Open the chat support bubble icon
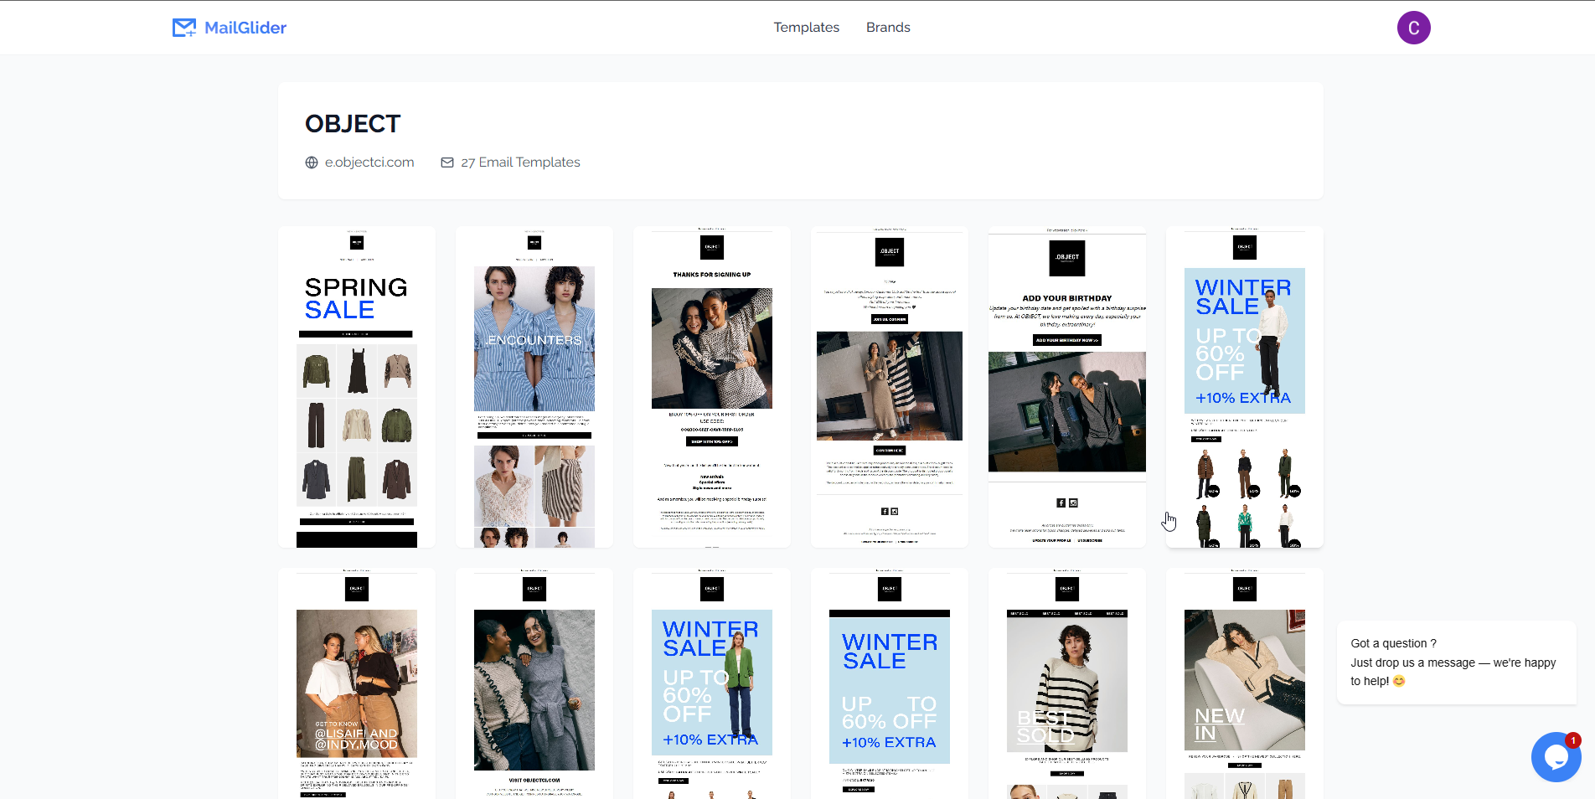Image resolution: width=1595 pixels, height=799 pixels. (1556, 757)
